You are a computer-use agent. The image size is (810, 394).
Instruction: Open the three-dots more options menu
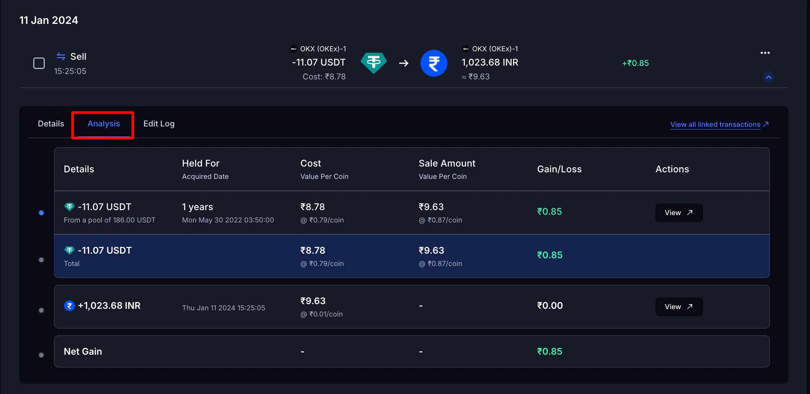coord(765,53)
